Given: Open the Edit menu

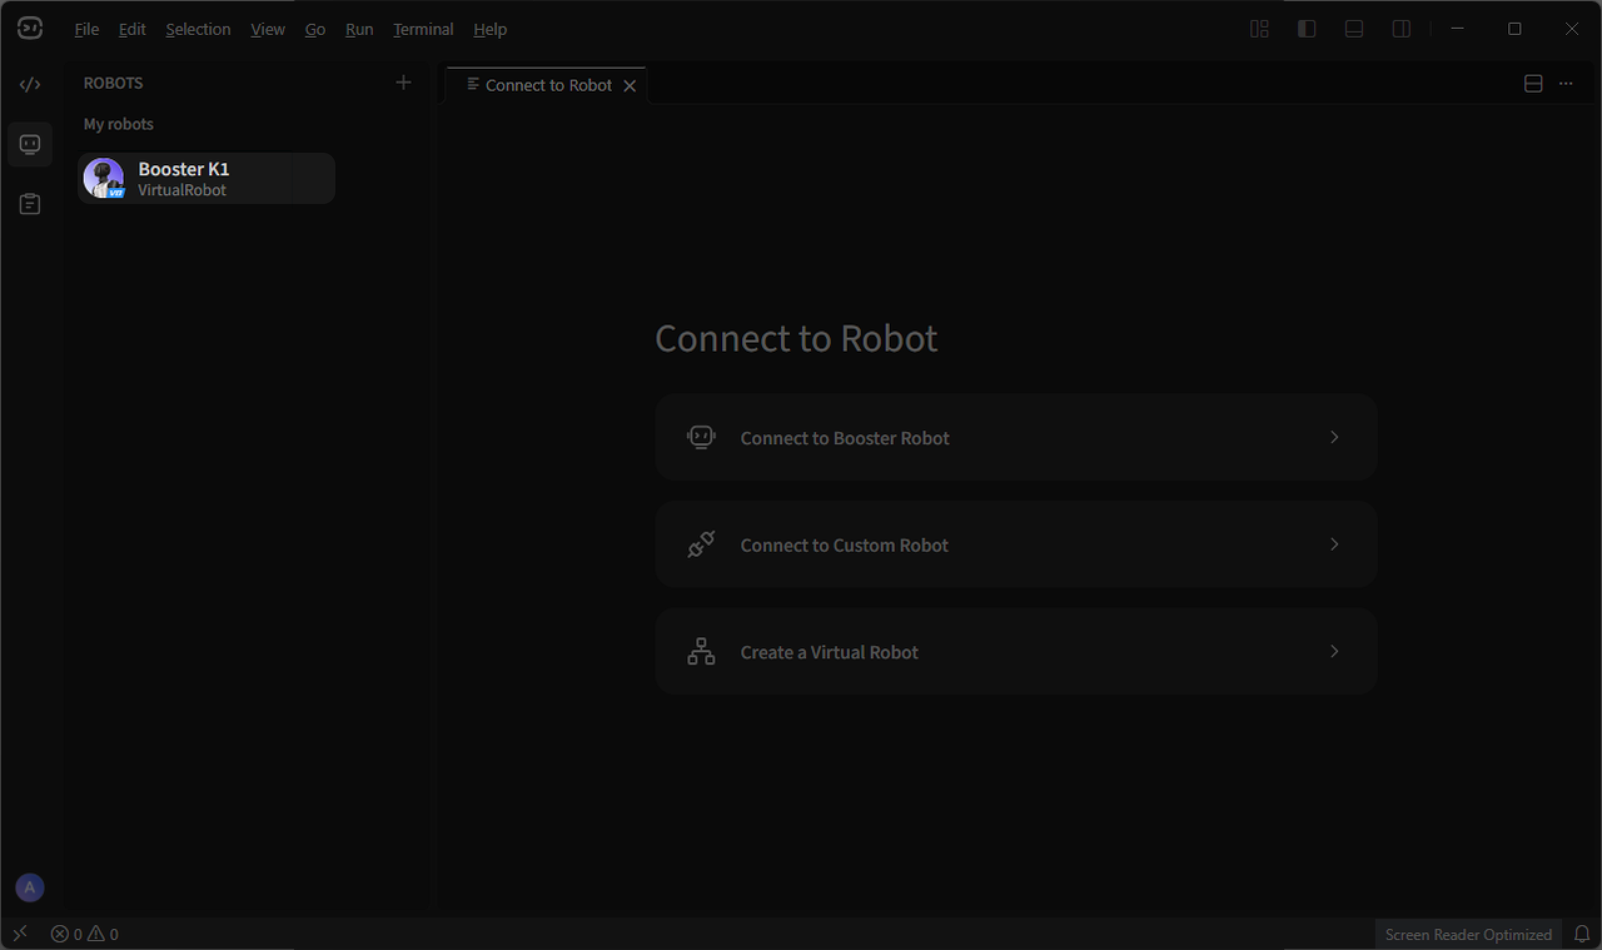Looking at the screenshot, I should (x=132, y=29).
